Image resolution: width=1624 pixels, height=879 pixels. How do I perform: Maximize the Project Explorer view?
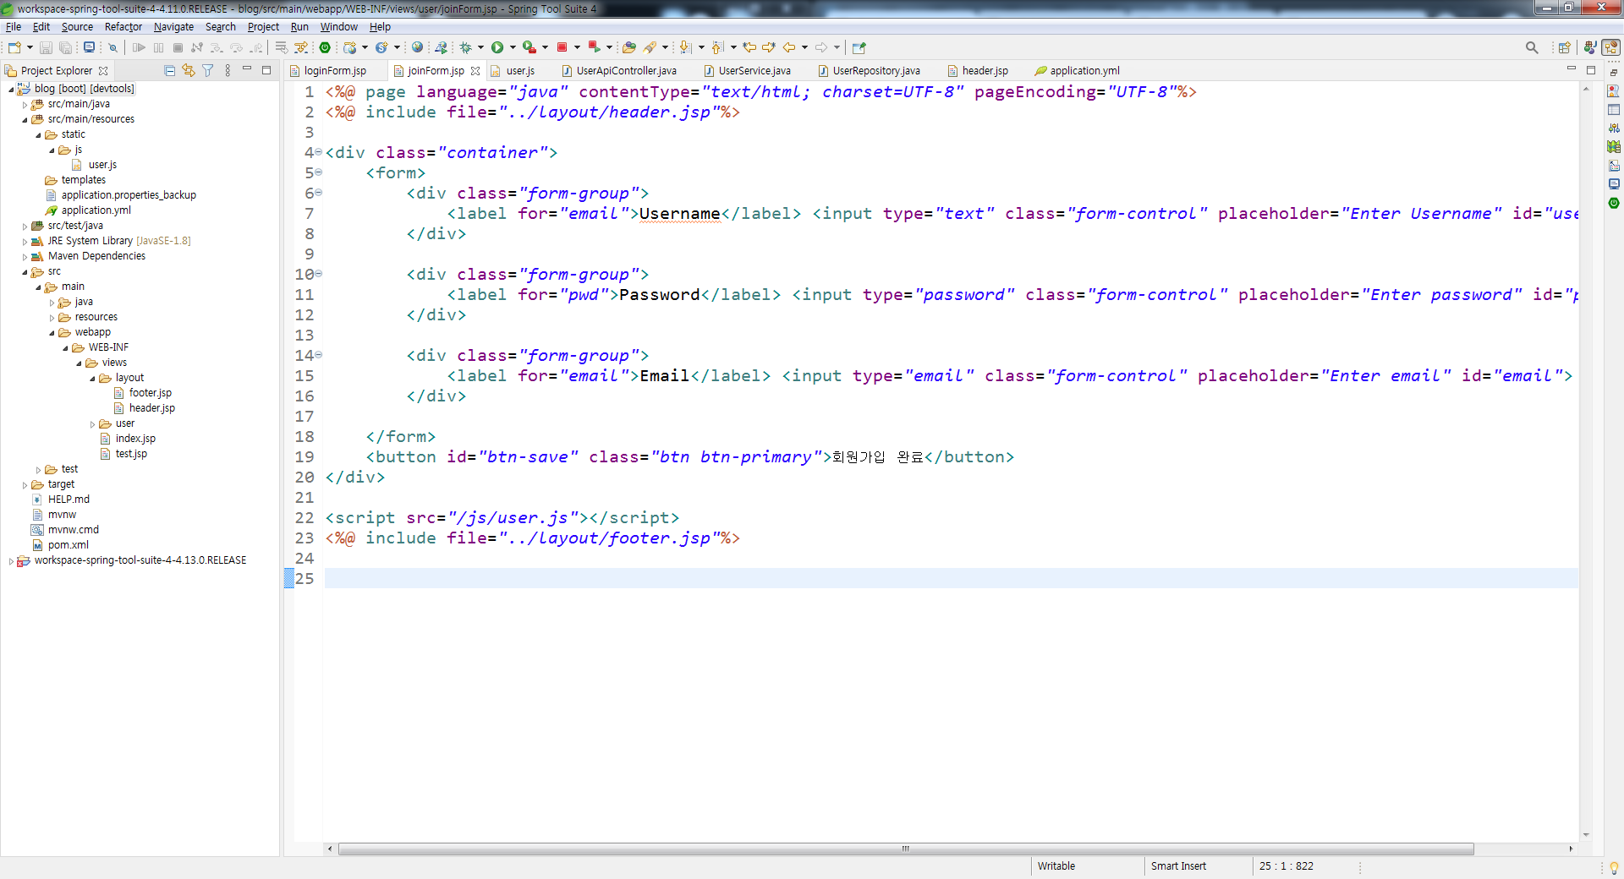tap(266, 70)
